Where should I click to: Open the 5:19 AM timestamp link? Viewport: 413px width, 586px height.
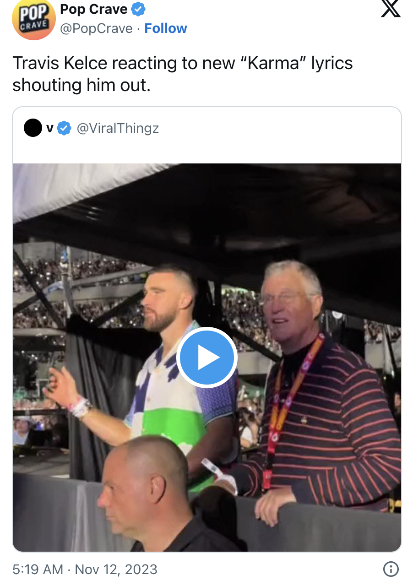coord(38,569)
